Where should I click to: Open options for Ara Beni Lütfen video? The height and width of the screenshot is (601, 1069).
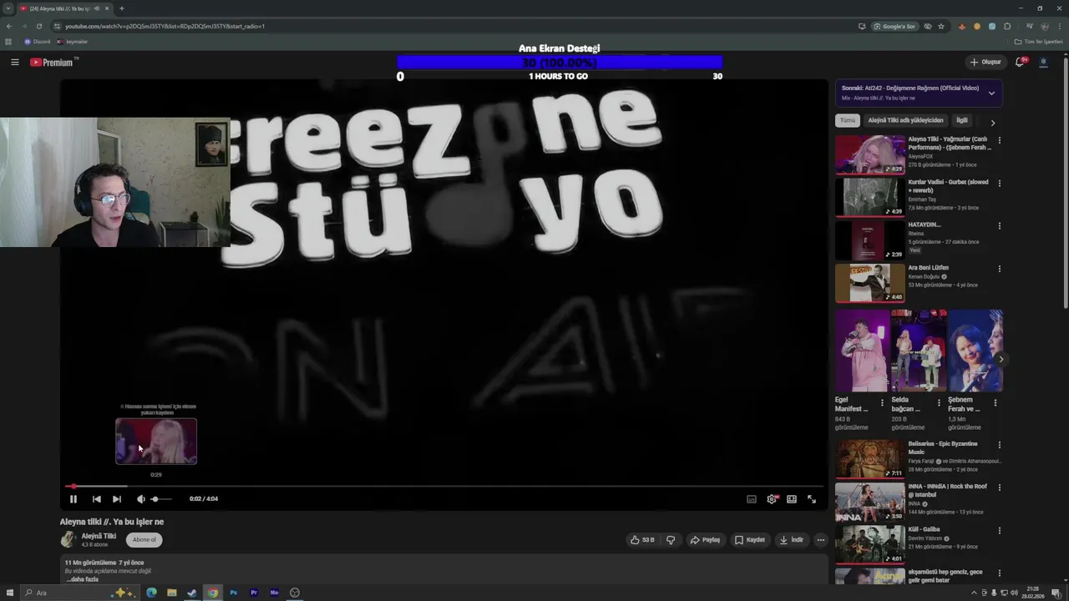tap(999, 269)
